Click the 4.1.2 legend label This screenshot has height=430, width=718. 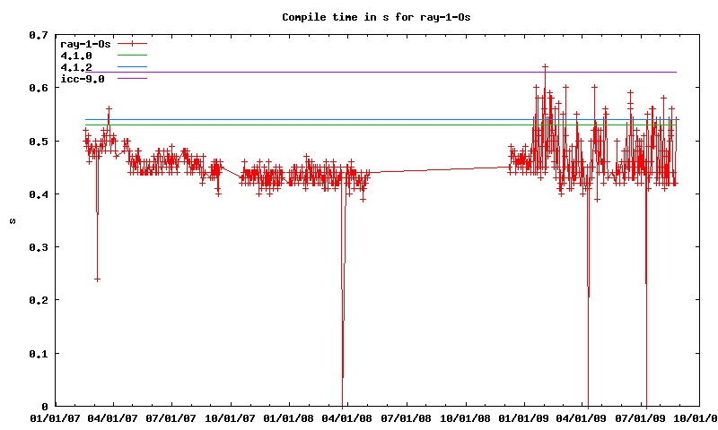(75, 67)
